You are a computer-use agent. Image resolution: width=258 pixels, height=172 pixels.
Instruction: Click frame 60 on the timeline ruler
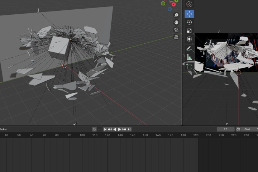click(x=32, y=135)
